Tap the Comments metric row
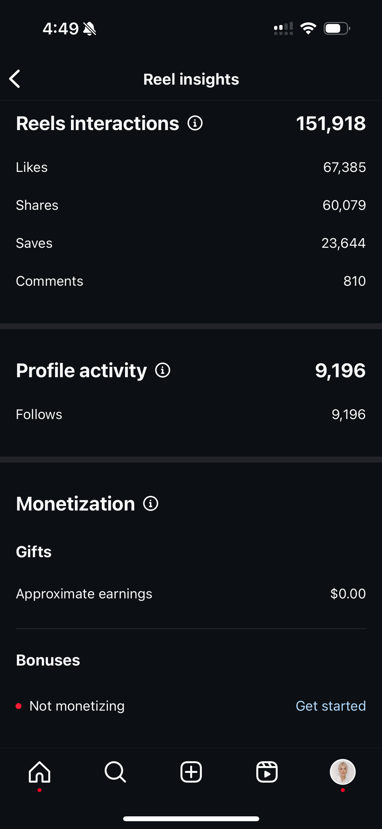 pos(191,281)
